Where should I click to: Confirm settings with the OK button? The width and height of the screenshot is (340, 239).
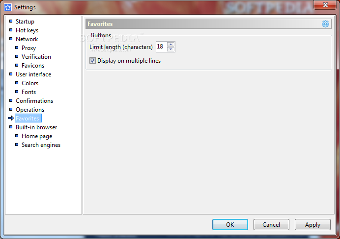pos(230,224)
